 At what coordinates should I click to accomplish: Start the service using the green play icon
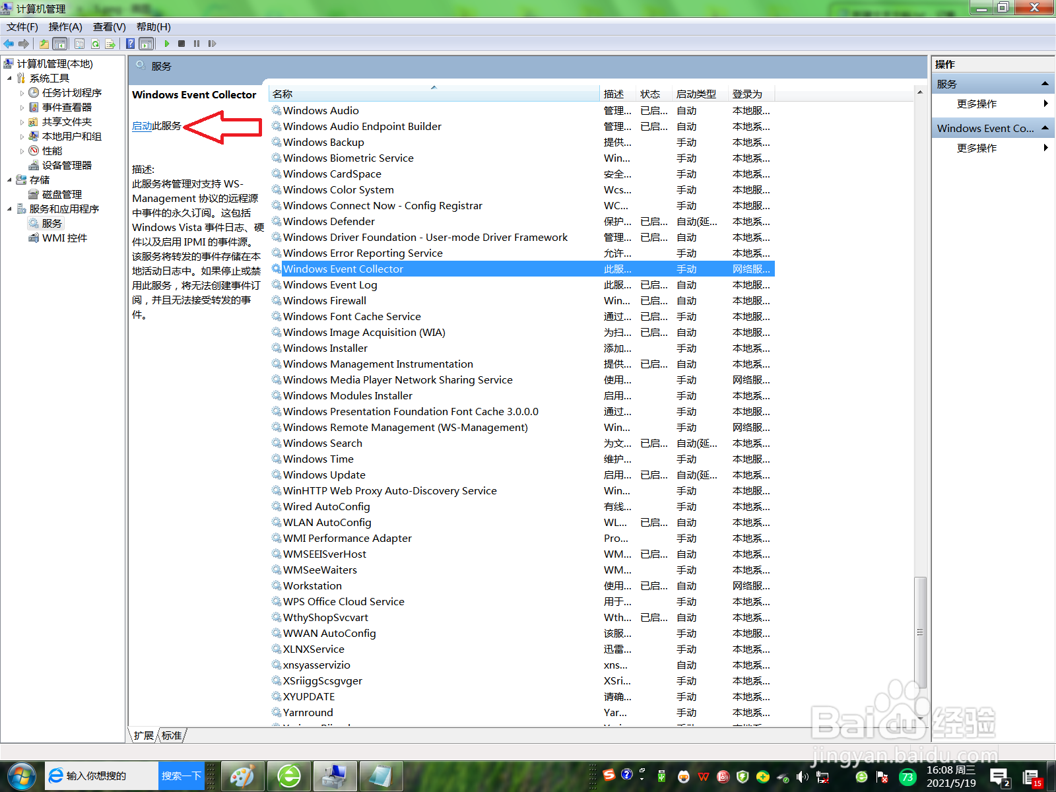click(167, 44)
